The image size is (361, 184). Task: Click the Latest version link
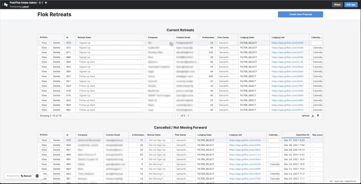(x=25, y=7)
